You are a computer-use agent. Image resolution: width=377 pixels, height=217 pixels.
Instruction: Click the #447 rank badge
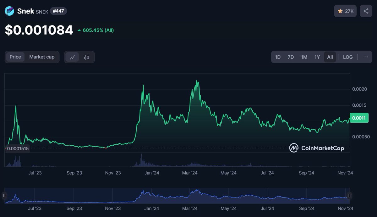(58, 11)
